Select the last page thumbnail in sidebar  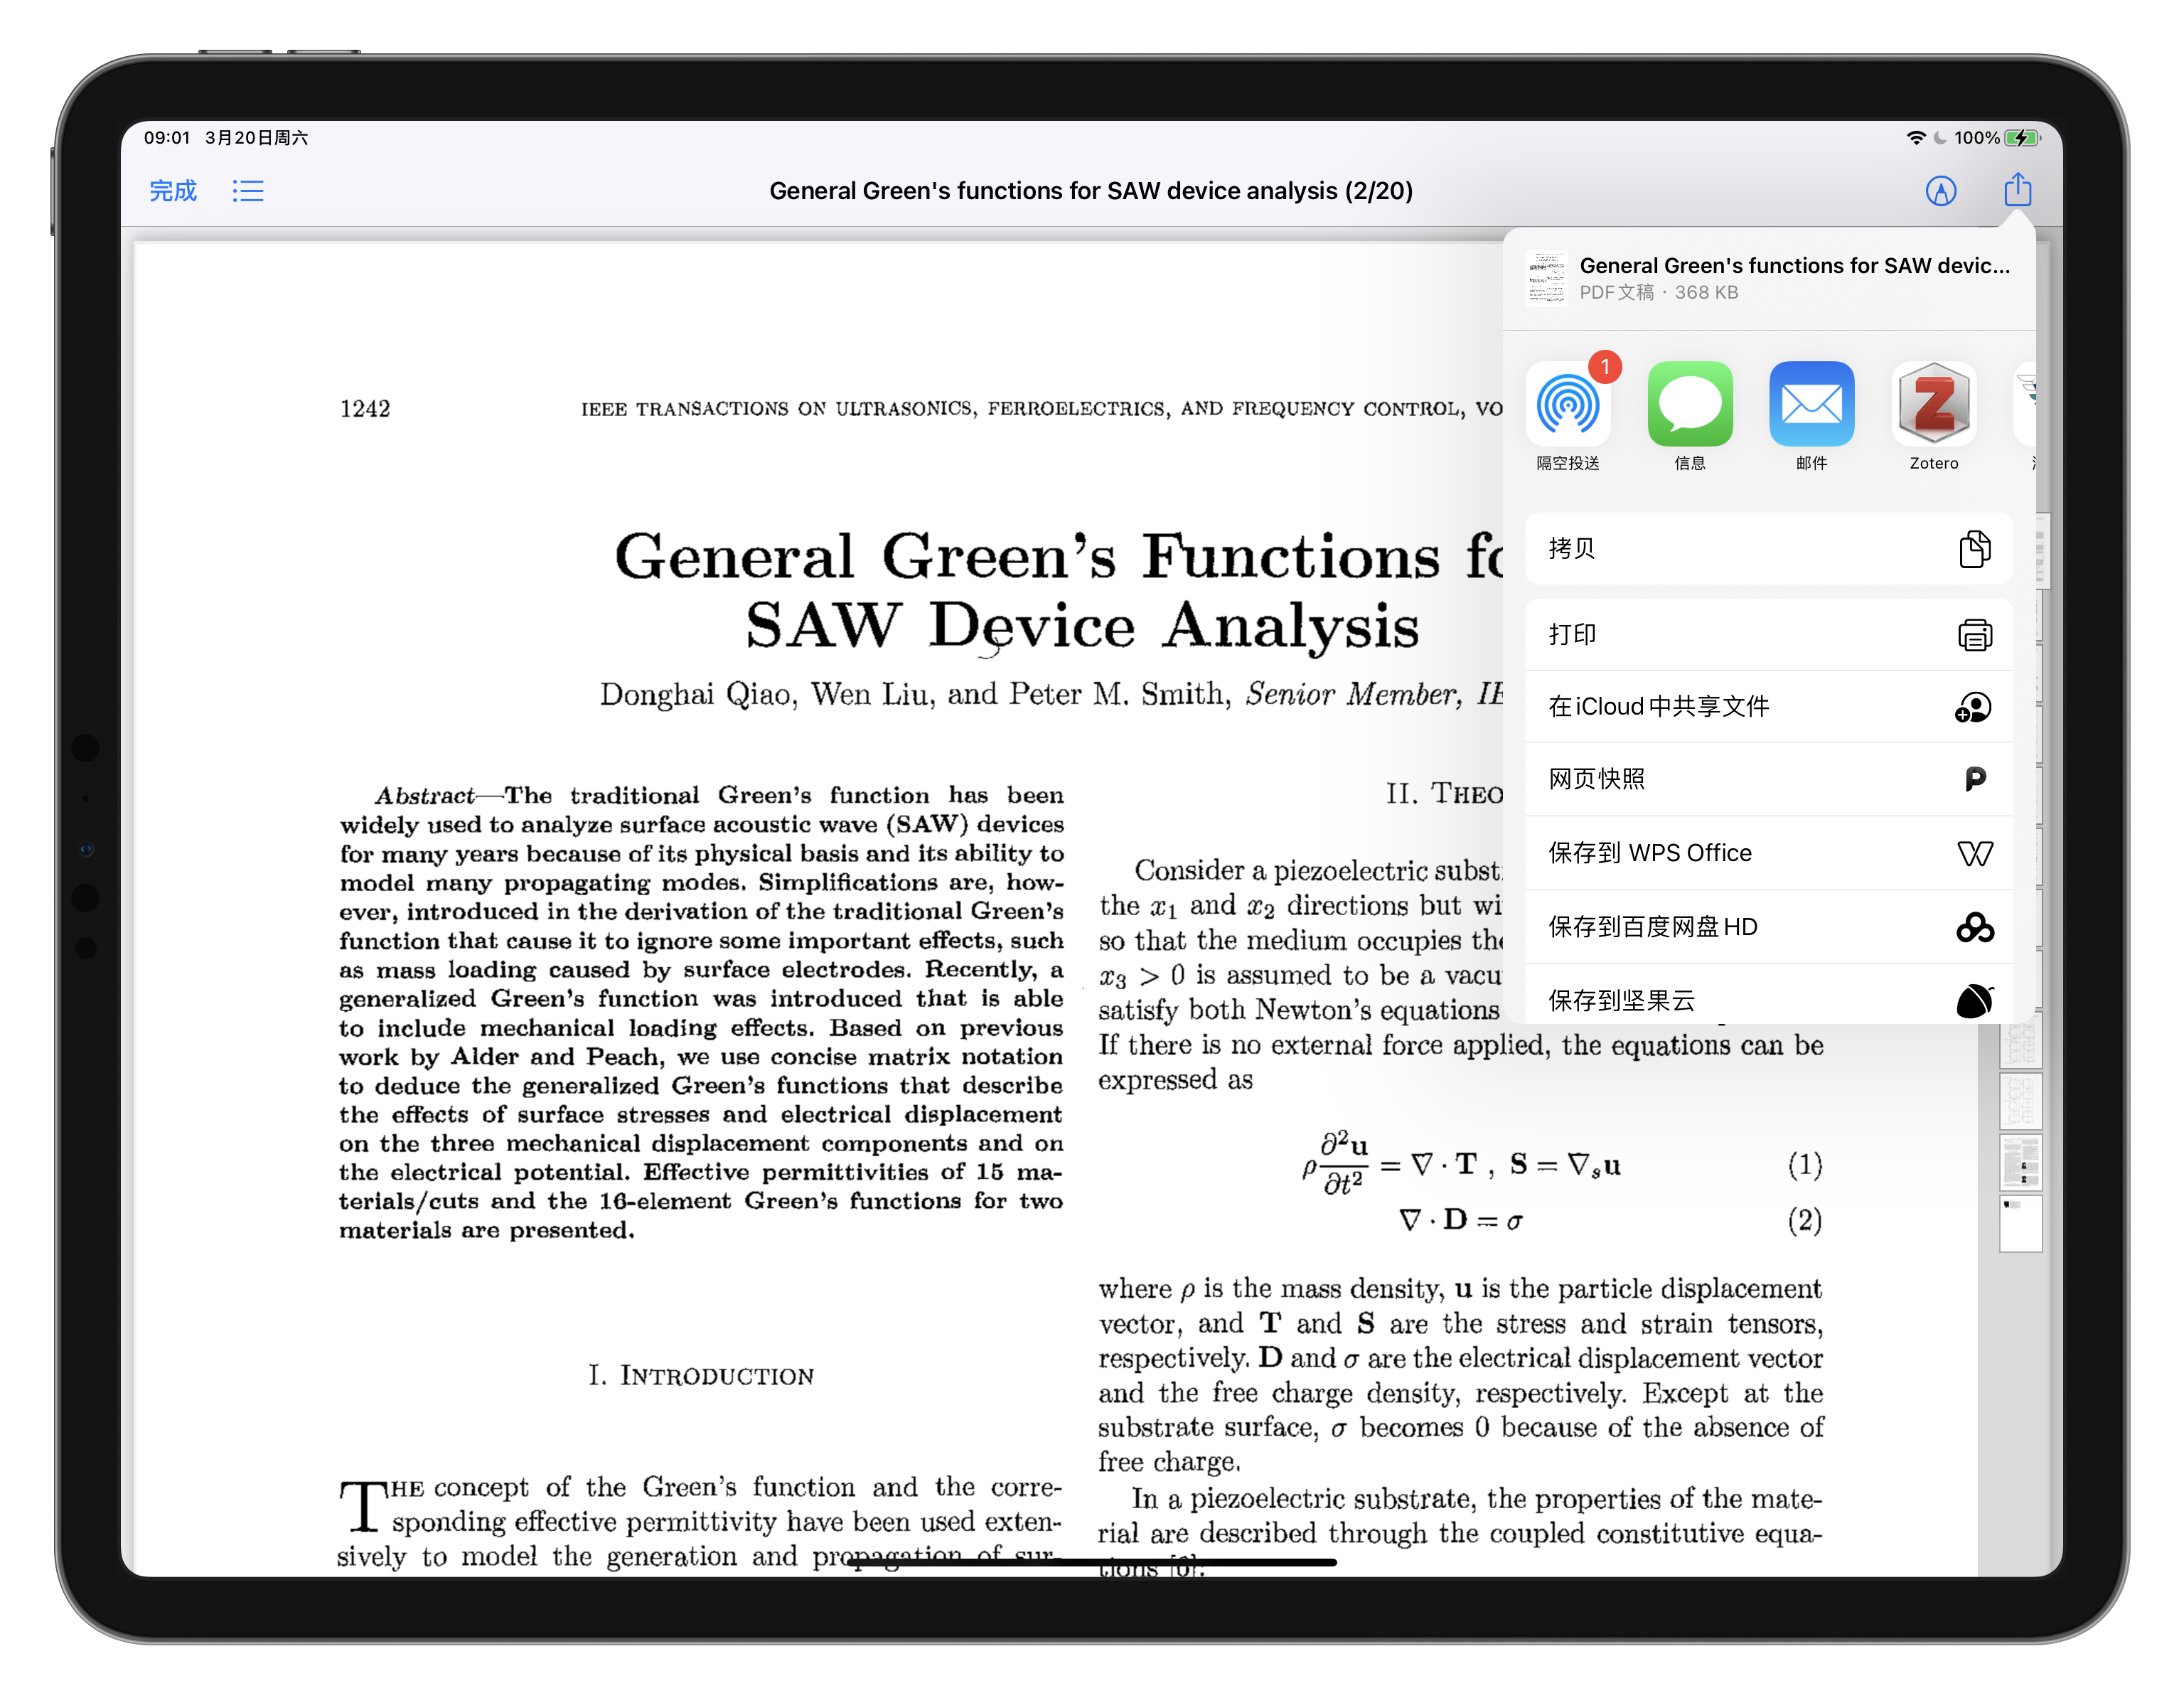point(2020,1223)
